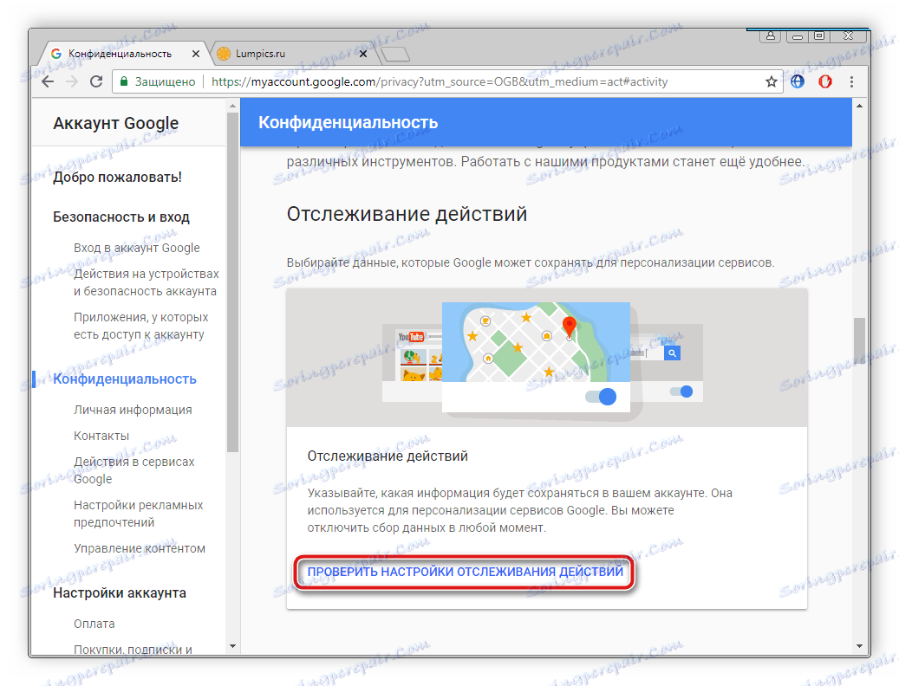Click the map illustration toggle switch
This screenshot has height=686, width=899.
(600, 396)
